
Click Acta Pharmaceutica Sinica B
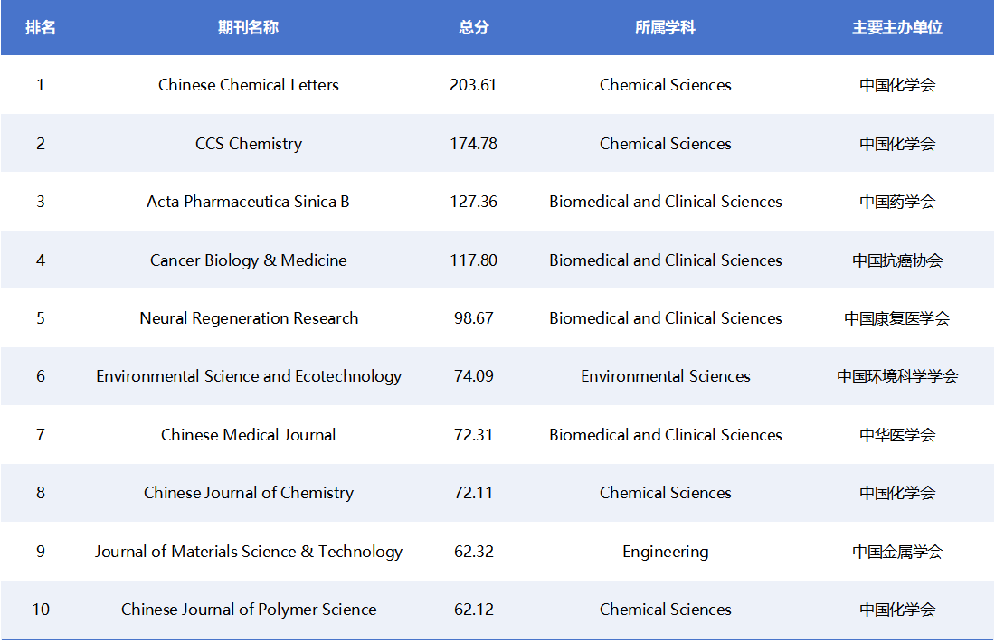coord(248,202)
